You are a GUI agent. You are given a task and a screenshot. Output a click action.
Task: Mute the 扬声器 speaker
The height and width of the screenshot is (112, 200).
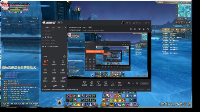tap(119, 83)
